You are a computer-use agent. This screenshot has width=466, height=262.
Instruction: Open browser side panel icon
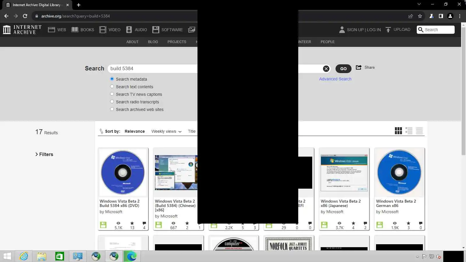click(441, 16)
